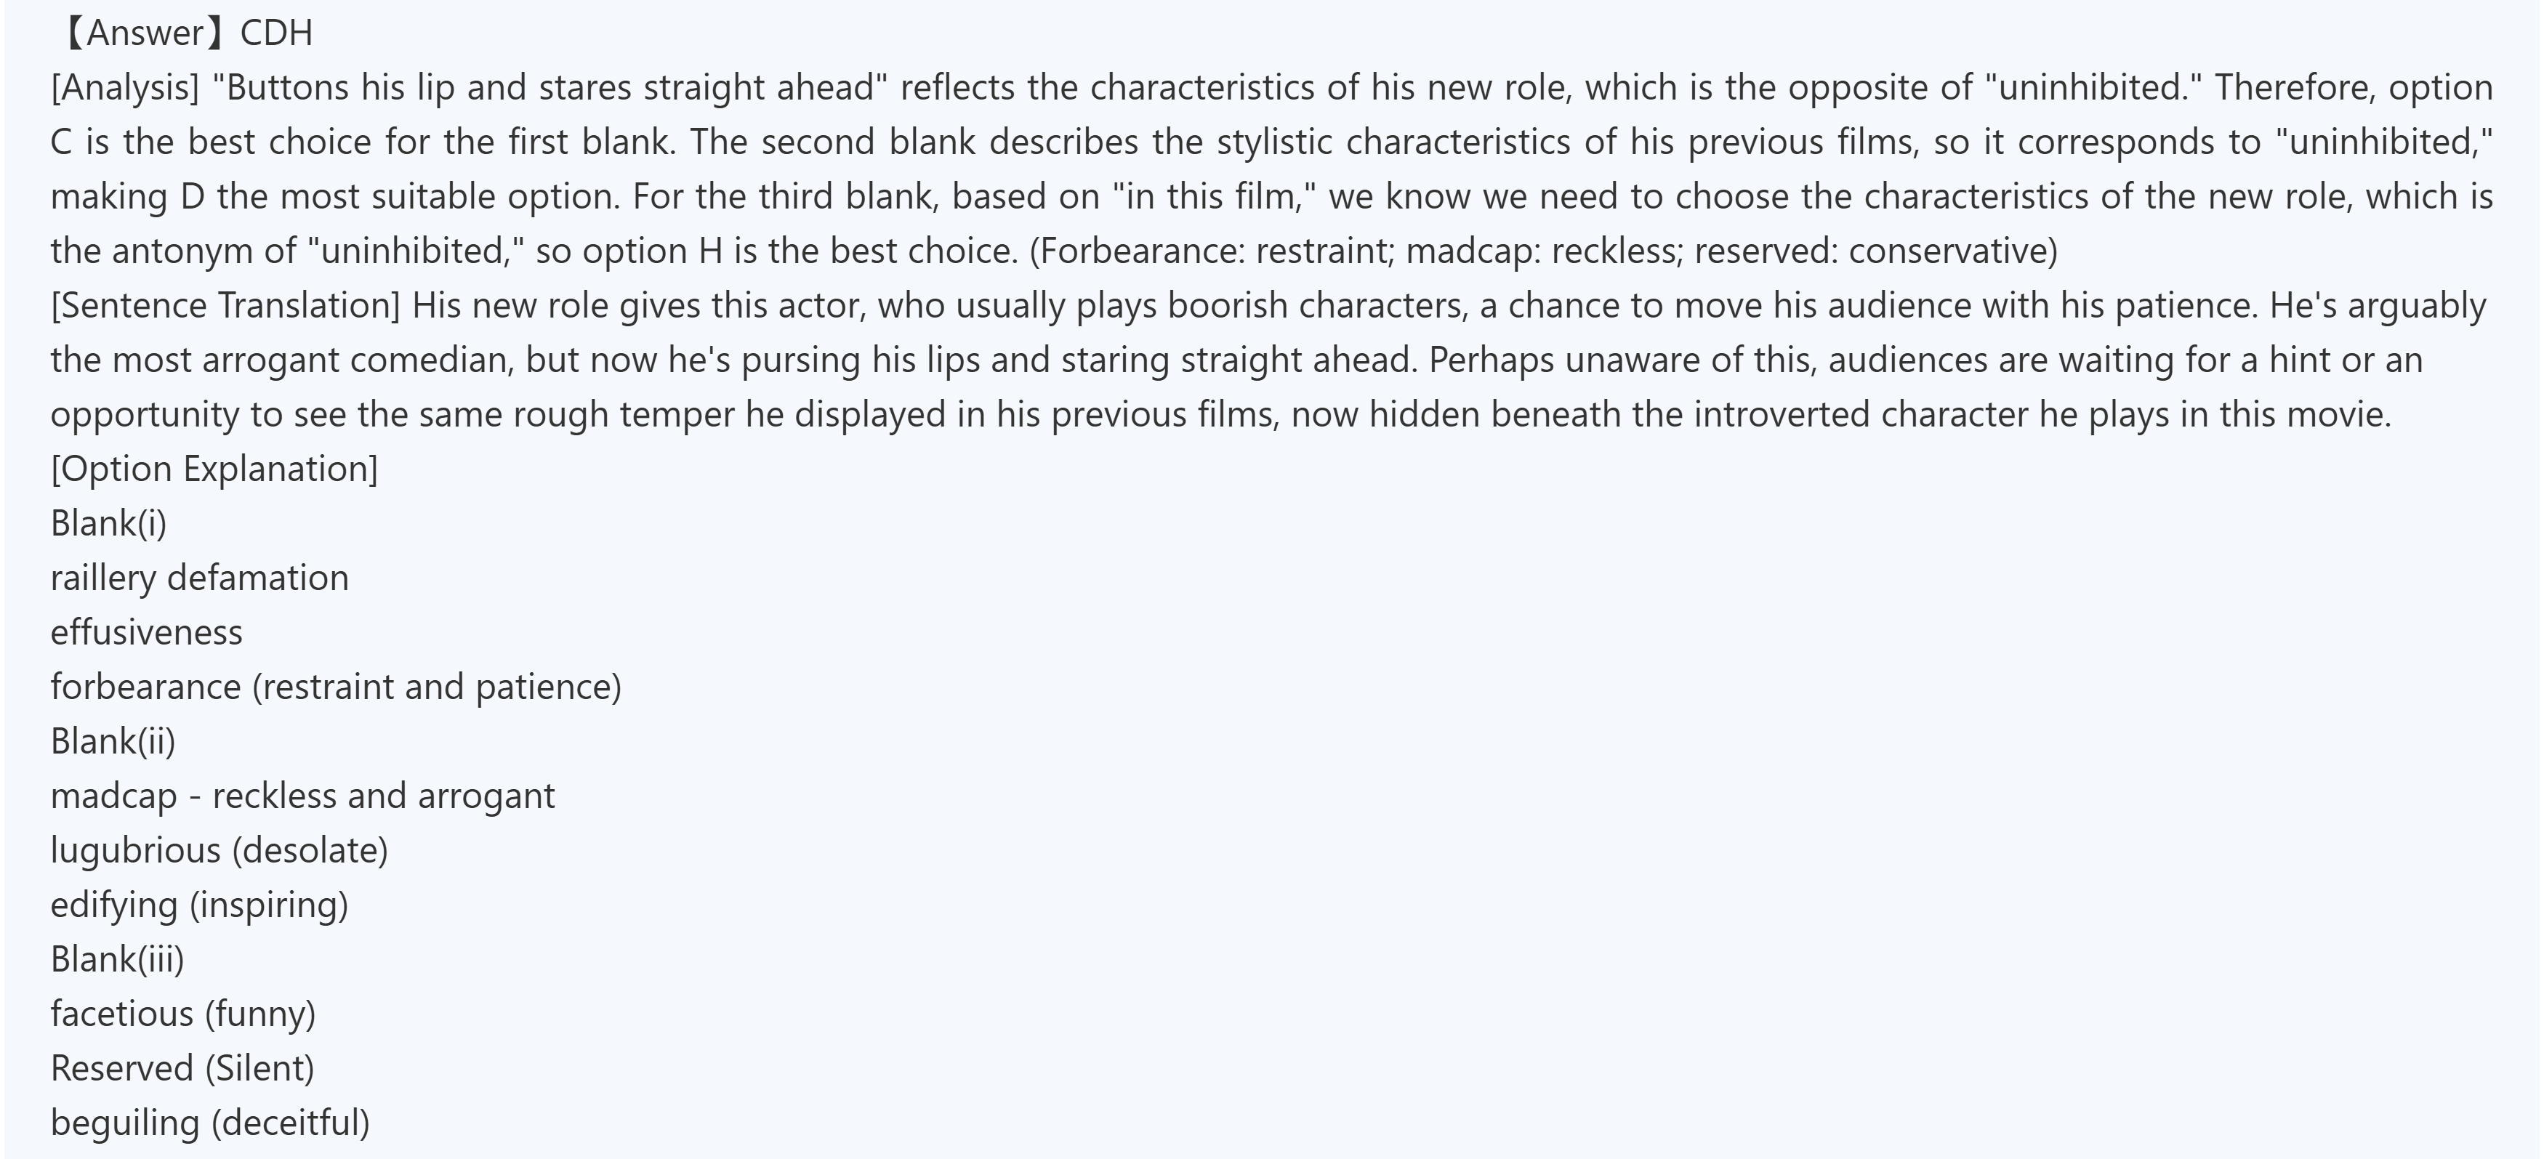
Task: Click 'forbearance (restraint and patience)' line
Action: [336, 687]
